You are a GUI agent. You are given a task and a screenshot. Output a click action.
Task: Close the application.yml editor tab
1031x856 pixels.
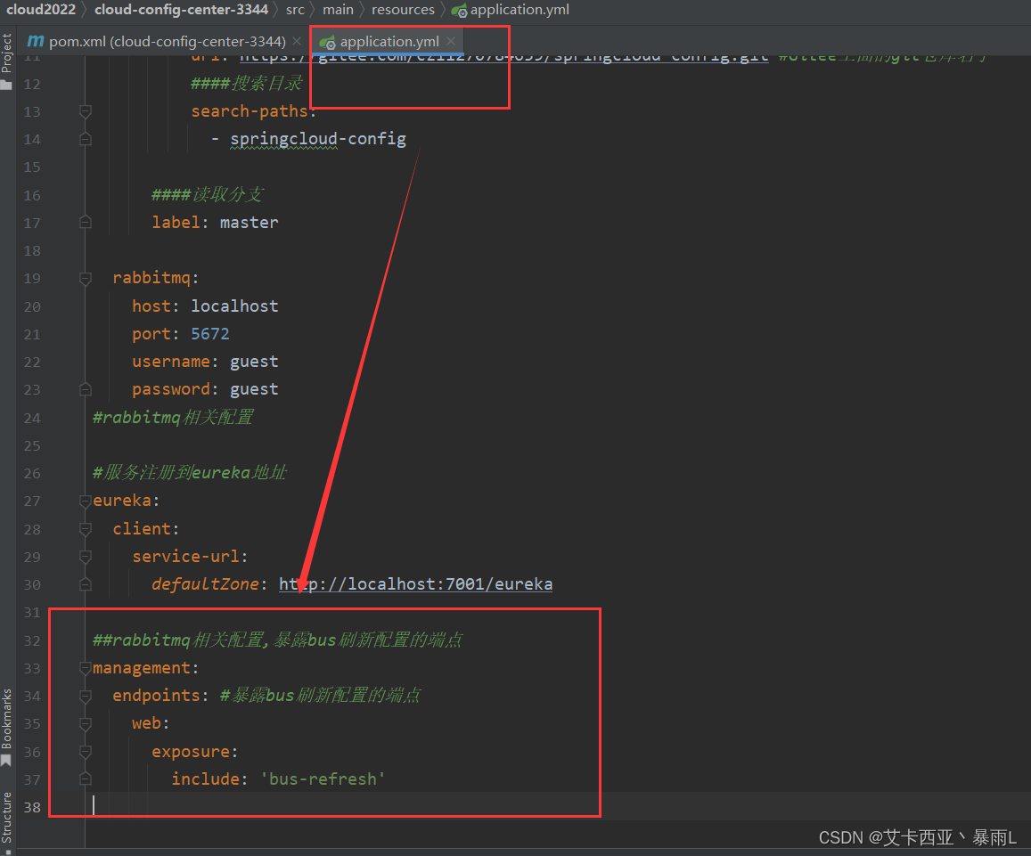pyautogui.click(x=450, y=41)
